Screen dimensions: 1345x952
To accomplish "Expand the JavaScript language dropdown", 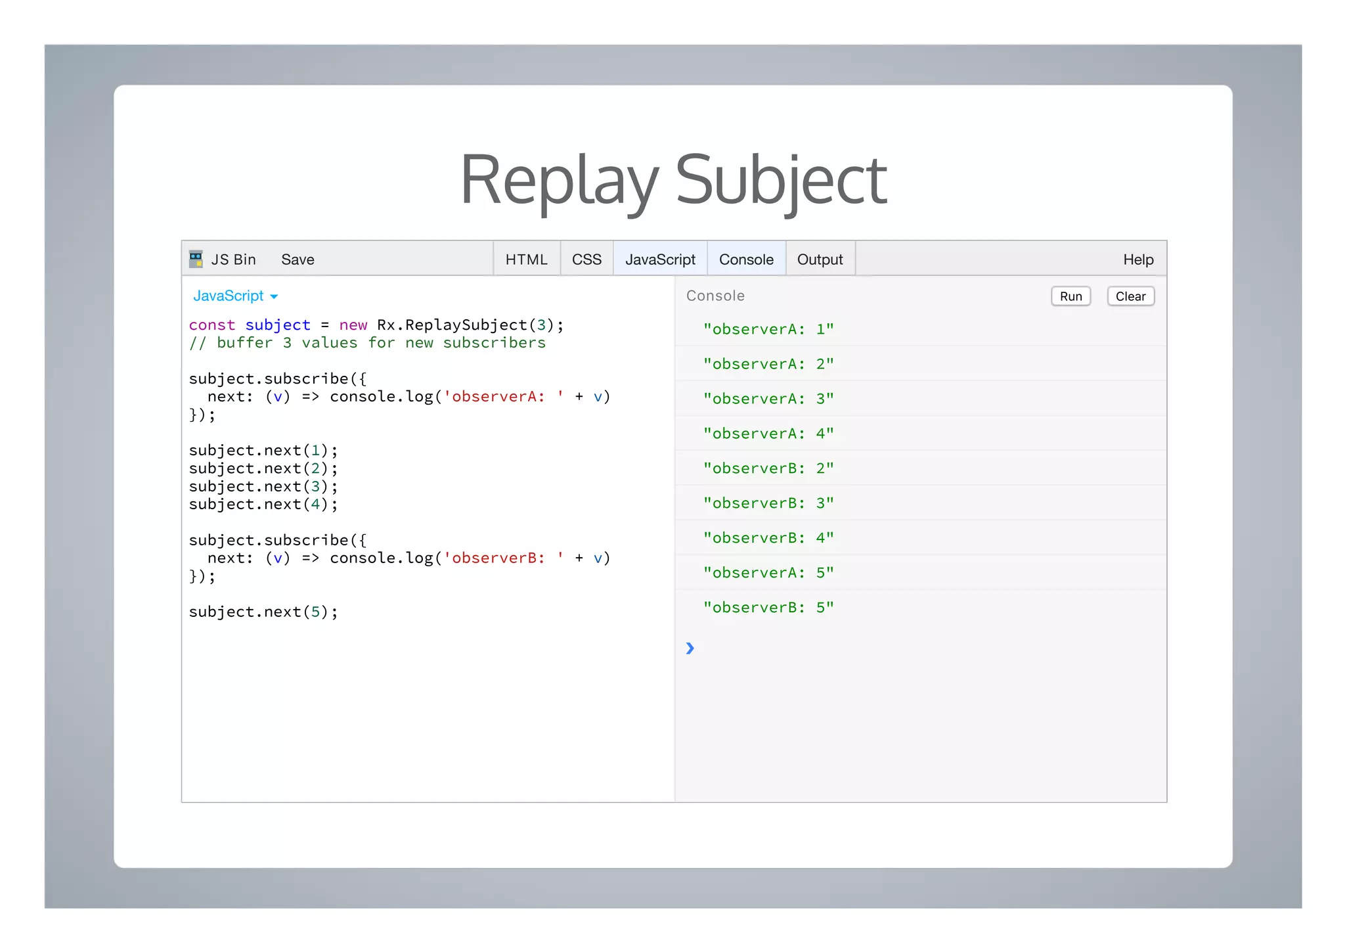I will (x=229, y=296).
